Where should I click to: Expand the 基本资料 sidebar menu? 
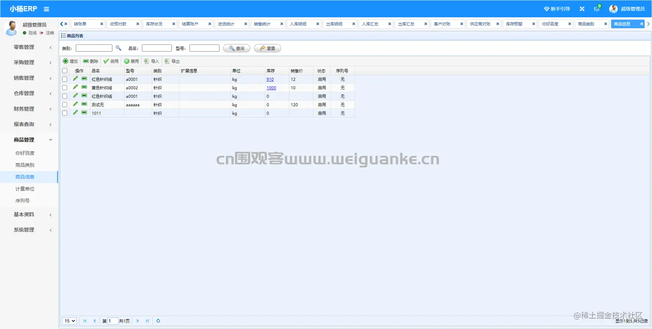click(29, 214)
